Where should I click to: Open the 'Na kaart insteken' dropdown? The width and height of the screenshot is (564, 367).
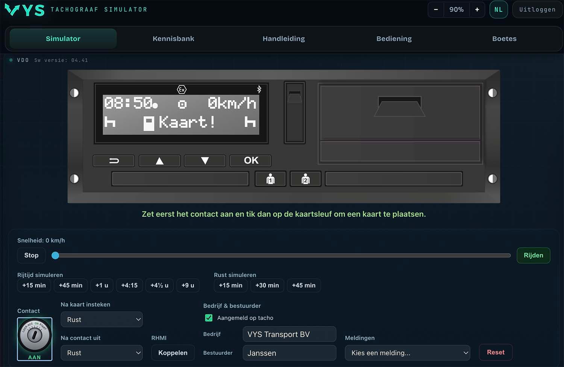click(x=102, y=319)
